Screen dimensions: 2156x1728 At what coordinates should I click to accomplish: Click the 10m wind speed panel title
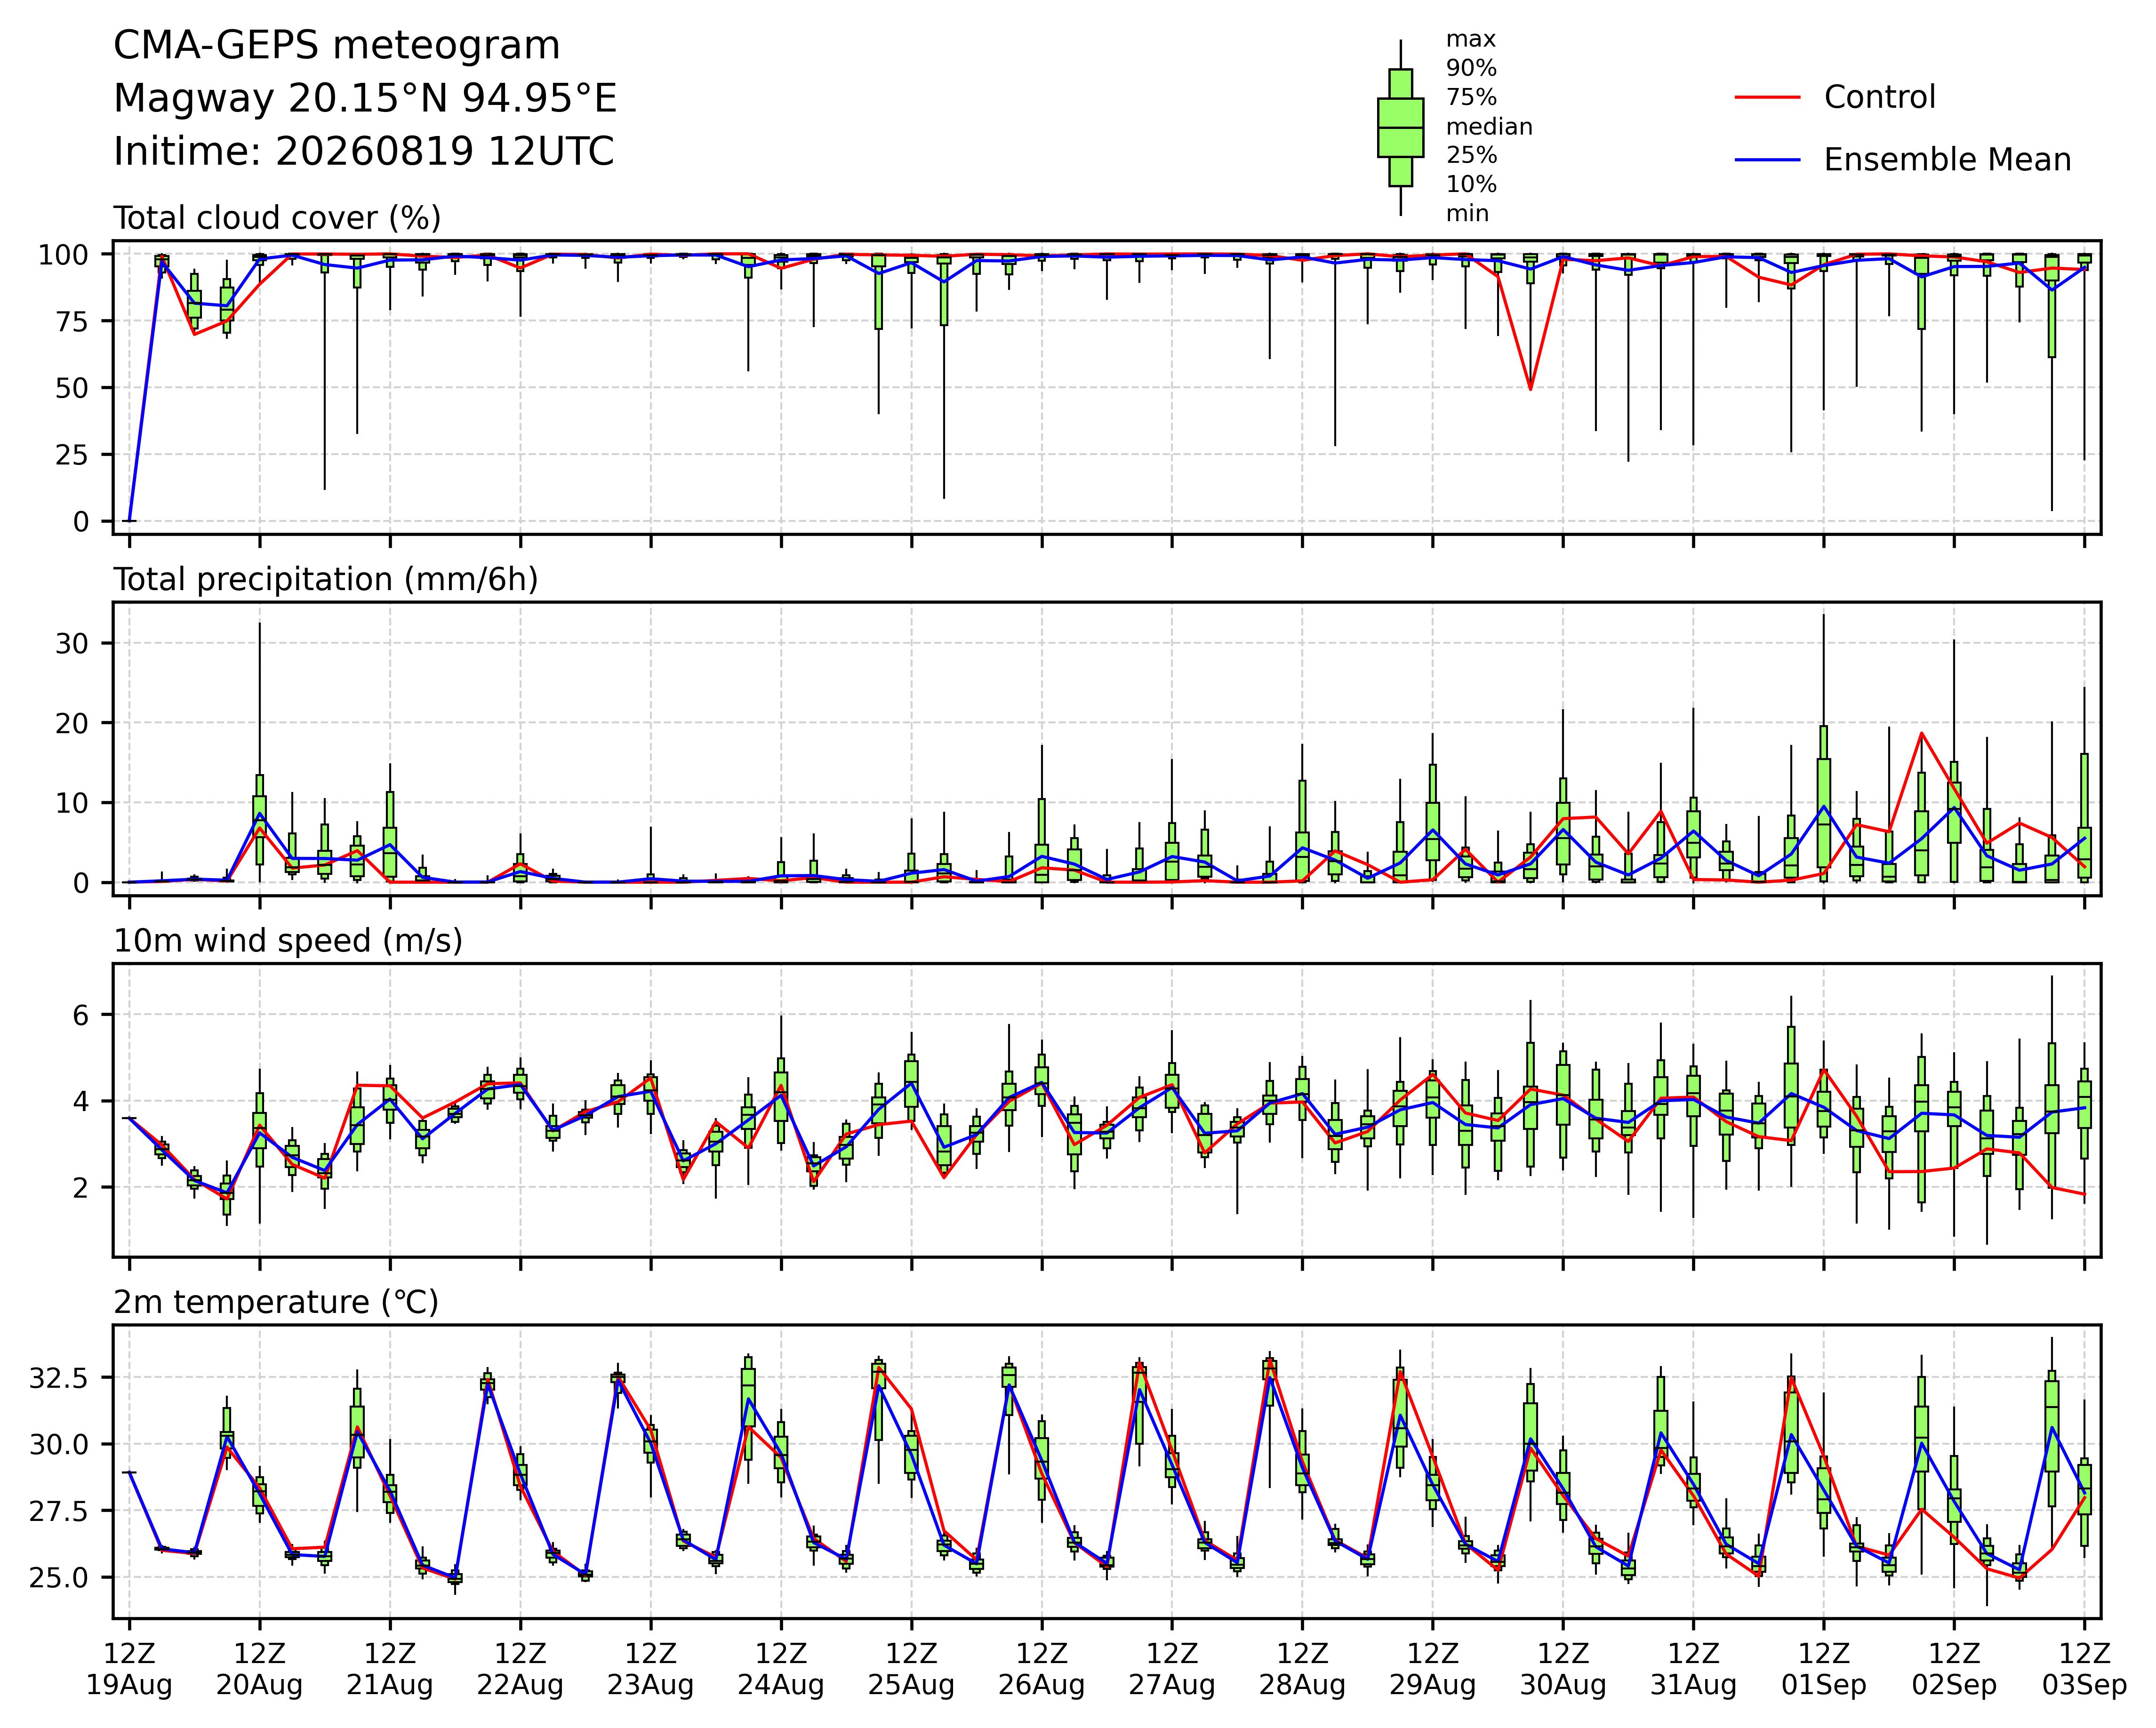tap(288, 941)
